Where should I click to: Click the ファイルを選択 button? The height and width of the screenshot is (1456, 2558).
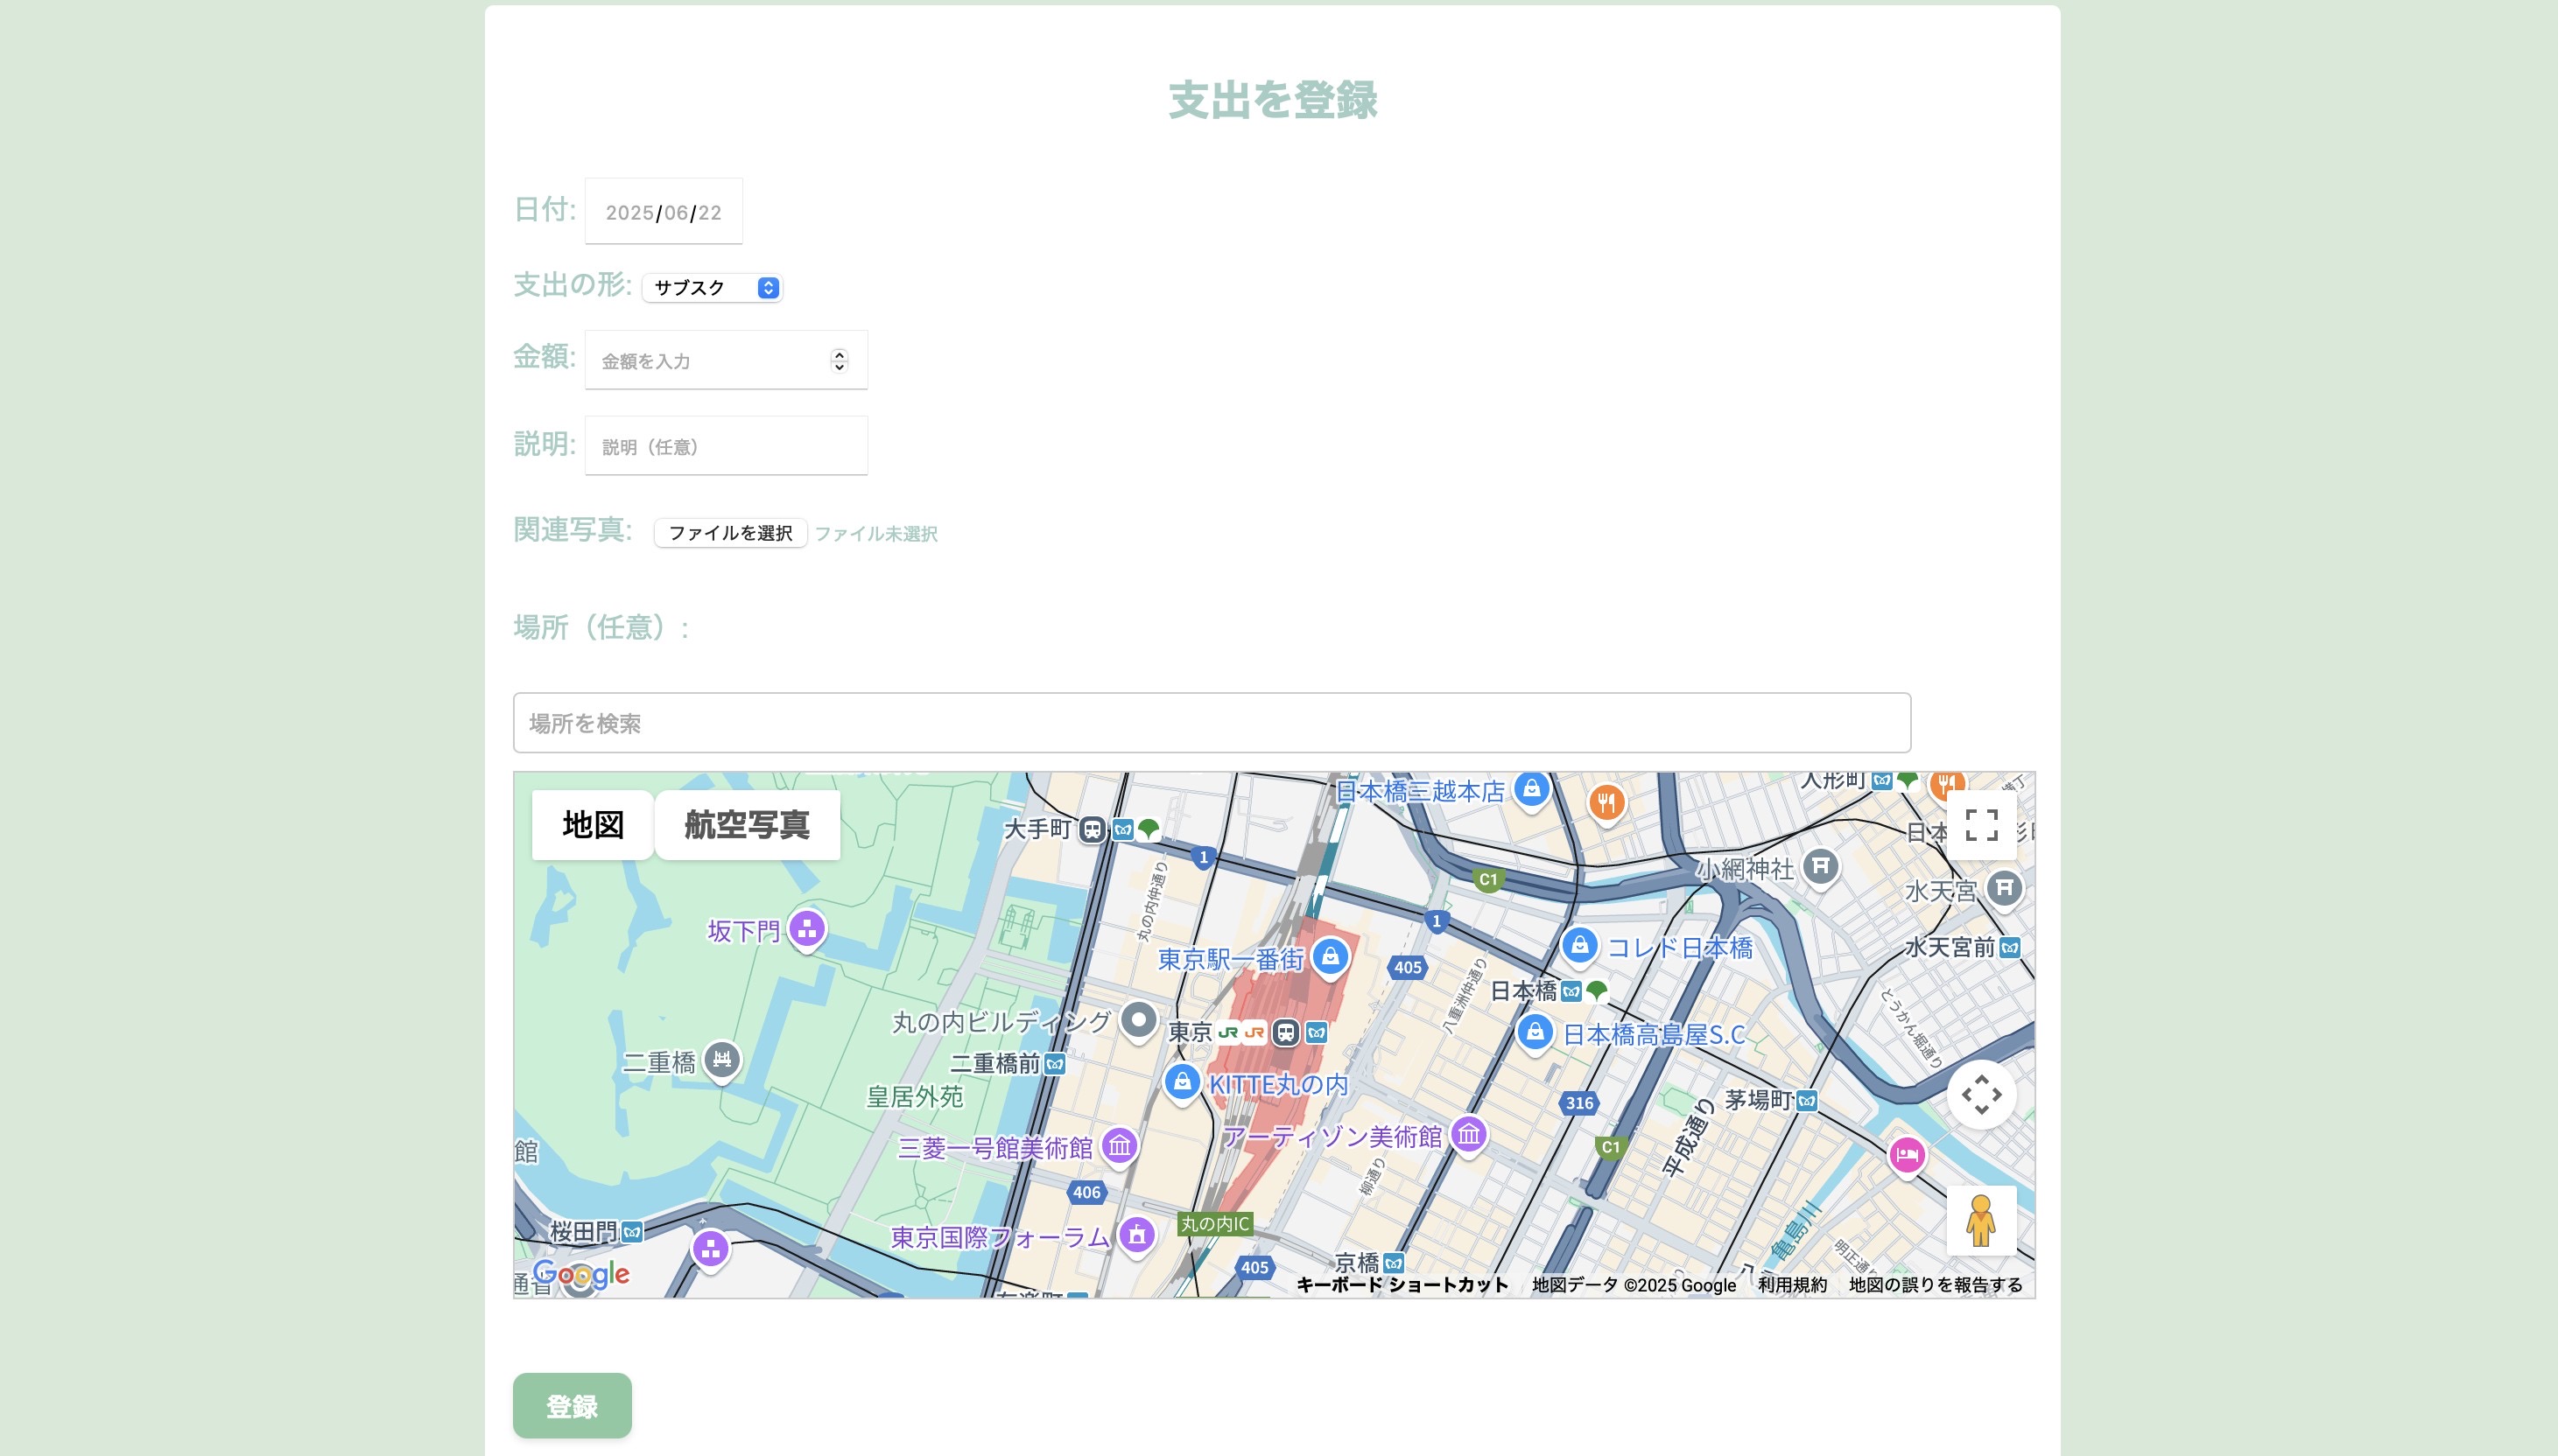coord(730,533)
